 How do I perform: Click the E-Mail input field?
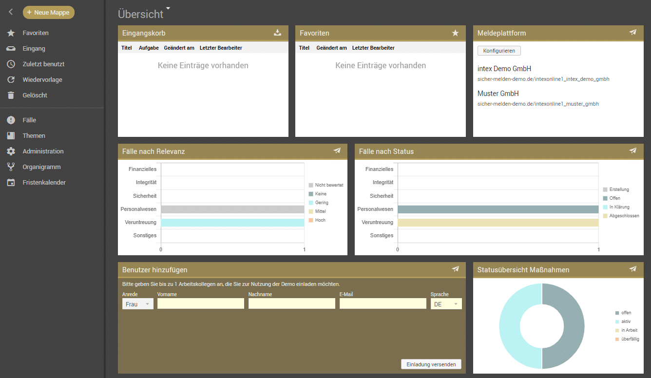coord(383,304)
